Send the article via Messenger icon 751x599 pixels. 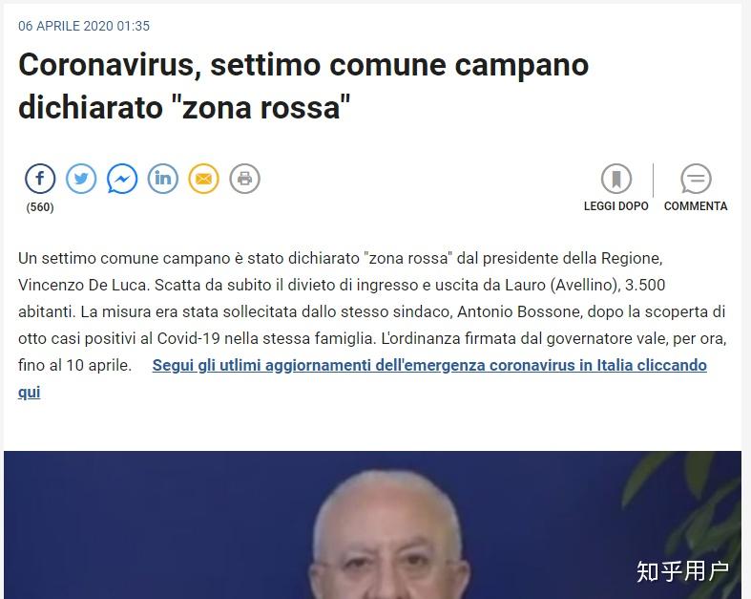122,179
